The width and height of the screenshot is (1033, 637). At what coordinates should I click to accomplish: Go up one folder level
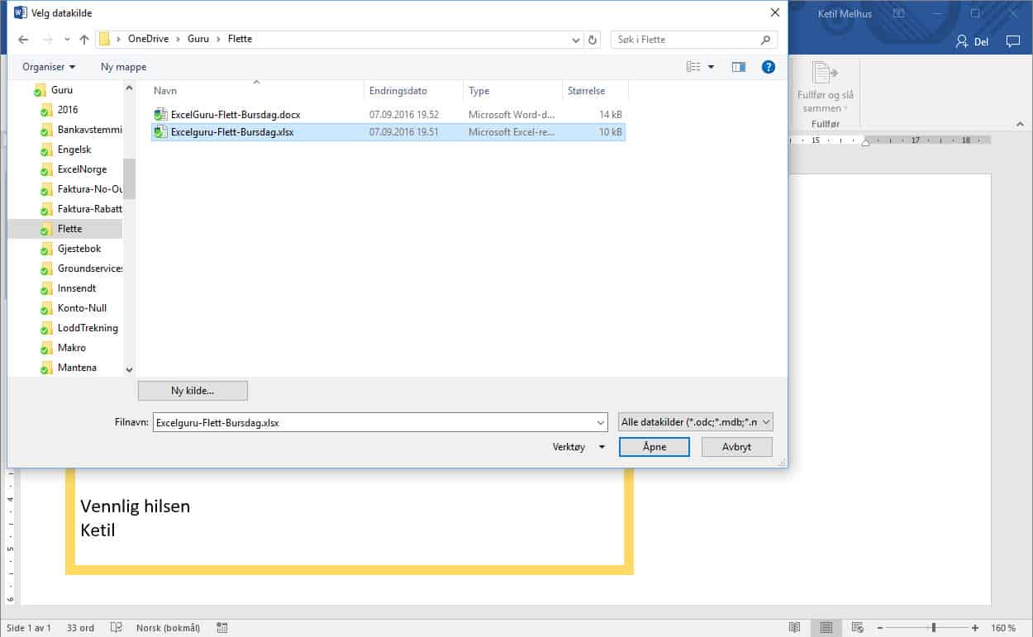84,40
